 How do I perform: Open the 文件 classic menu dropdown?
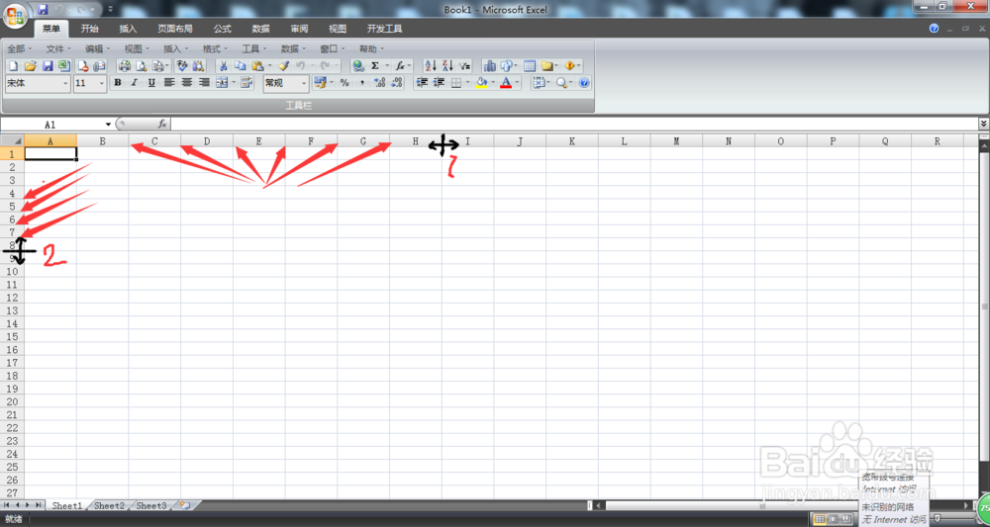pos(59,48)
